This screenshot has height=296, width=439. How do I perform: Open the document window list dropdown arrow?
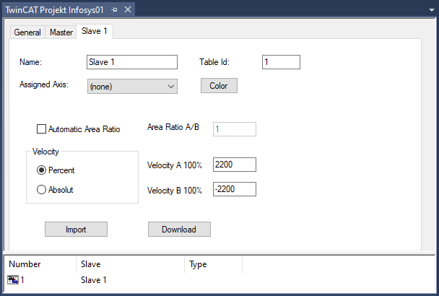point(432,10)
